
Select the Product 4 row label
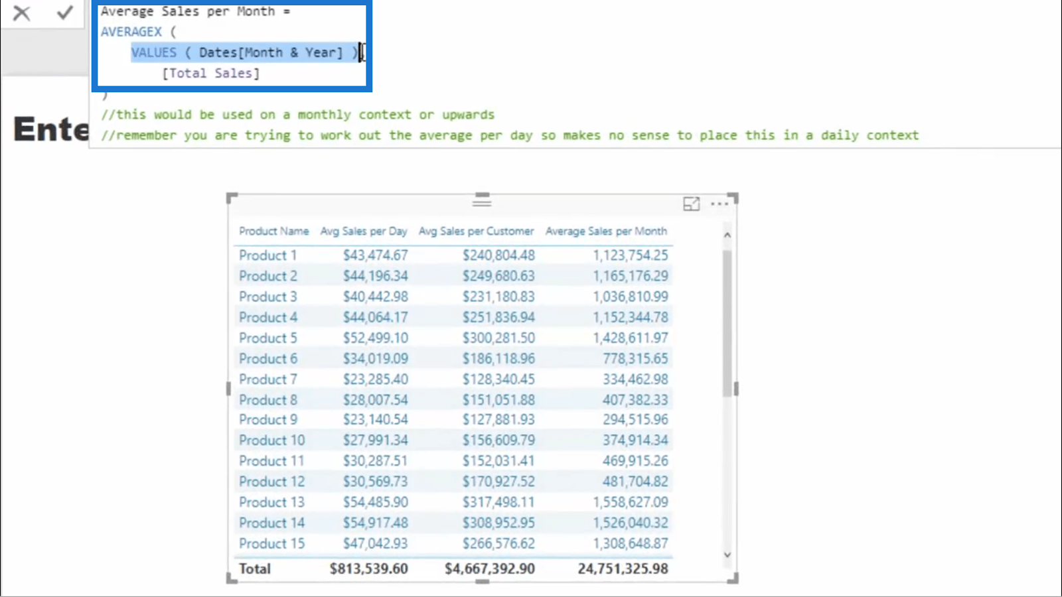coord(267,317)
